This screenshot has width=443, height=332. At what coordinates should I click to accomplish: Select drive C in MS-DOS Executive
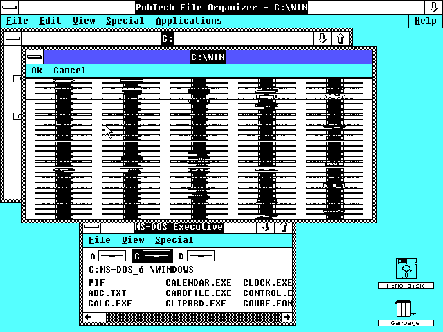[152, 256]
